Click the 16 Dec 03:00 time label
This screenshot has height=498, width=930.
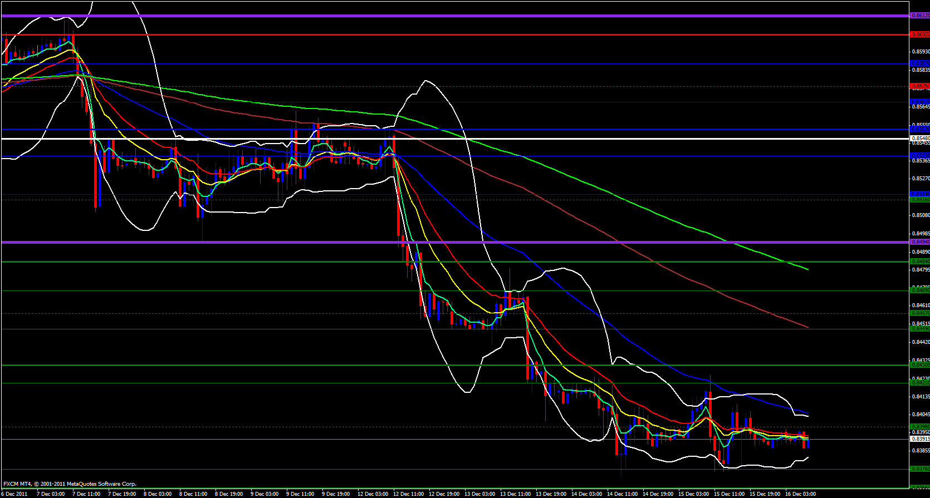pos(800,494)
